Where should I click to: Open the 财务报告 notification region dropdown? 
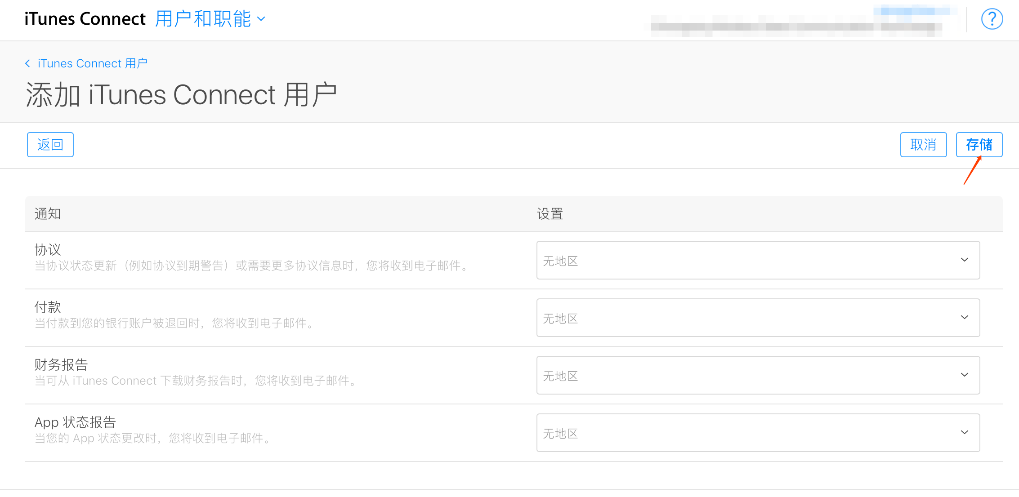pyautogui.click(x=757, y=375)
